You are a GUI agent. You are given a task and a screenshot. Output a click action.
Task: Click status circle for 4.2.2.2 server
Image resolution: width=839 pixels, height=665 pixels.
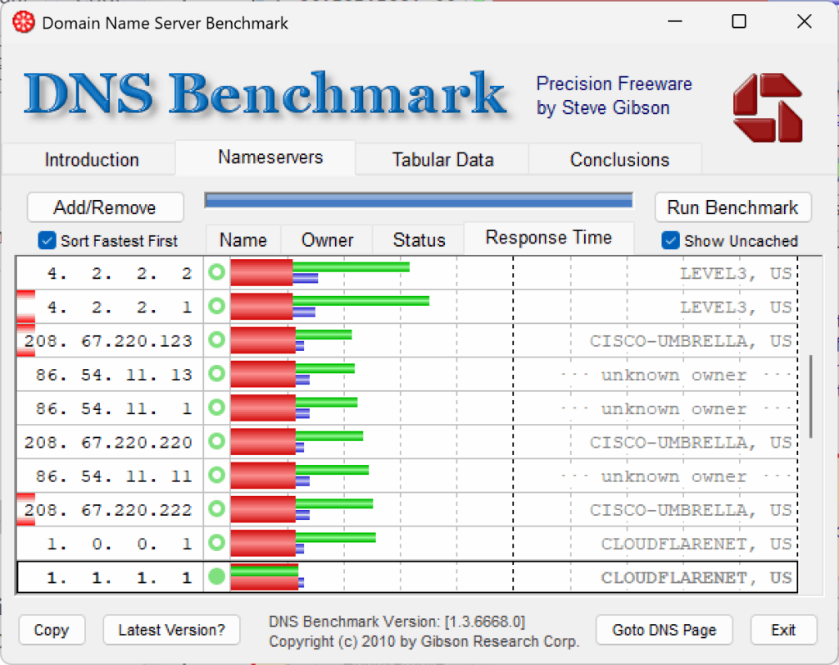click(216, 272)
